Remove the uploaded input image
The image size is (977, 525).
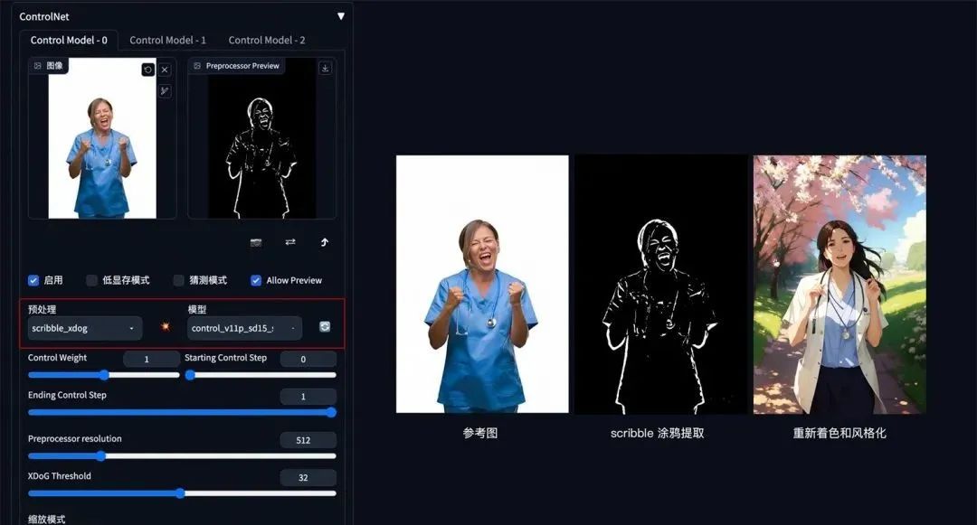165,70
